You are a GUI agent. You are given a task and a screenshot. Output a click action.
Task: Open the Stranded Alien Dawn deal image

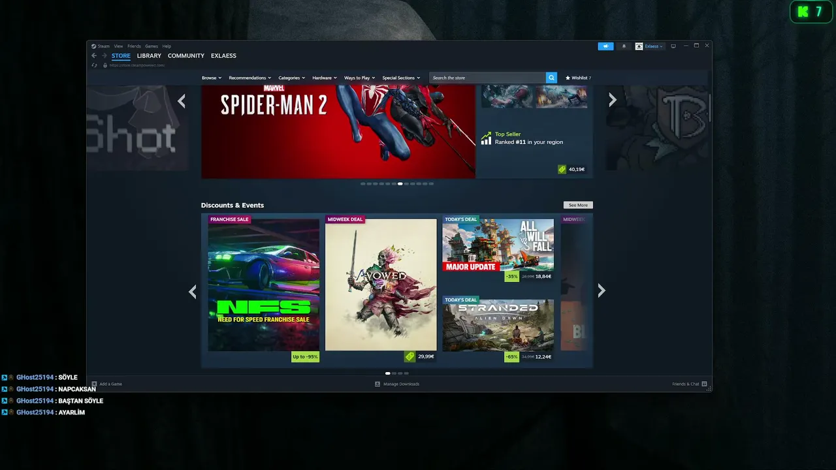click(498, 325)
